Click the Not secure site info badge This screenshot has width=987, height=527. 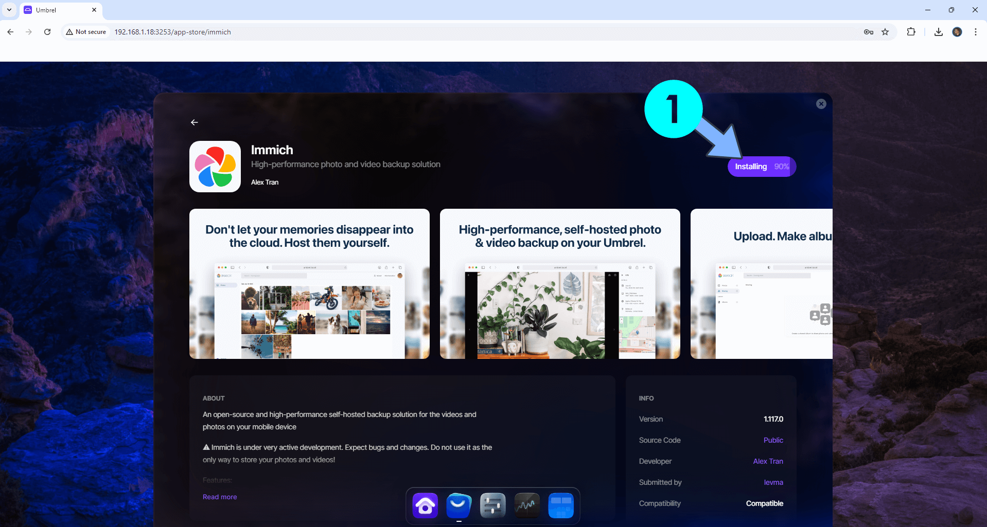click(x=86, y=32)
